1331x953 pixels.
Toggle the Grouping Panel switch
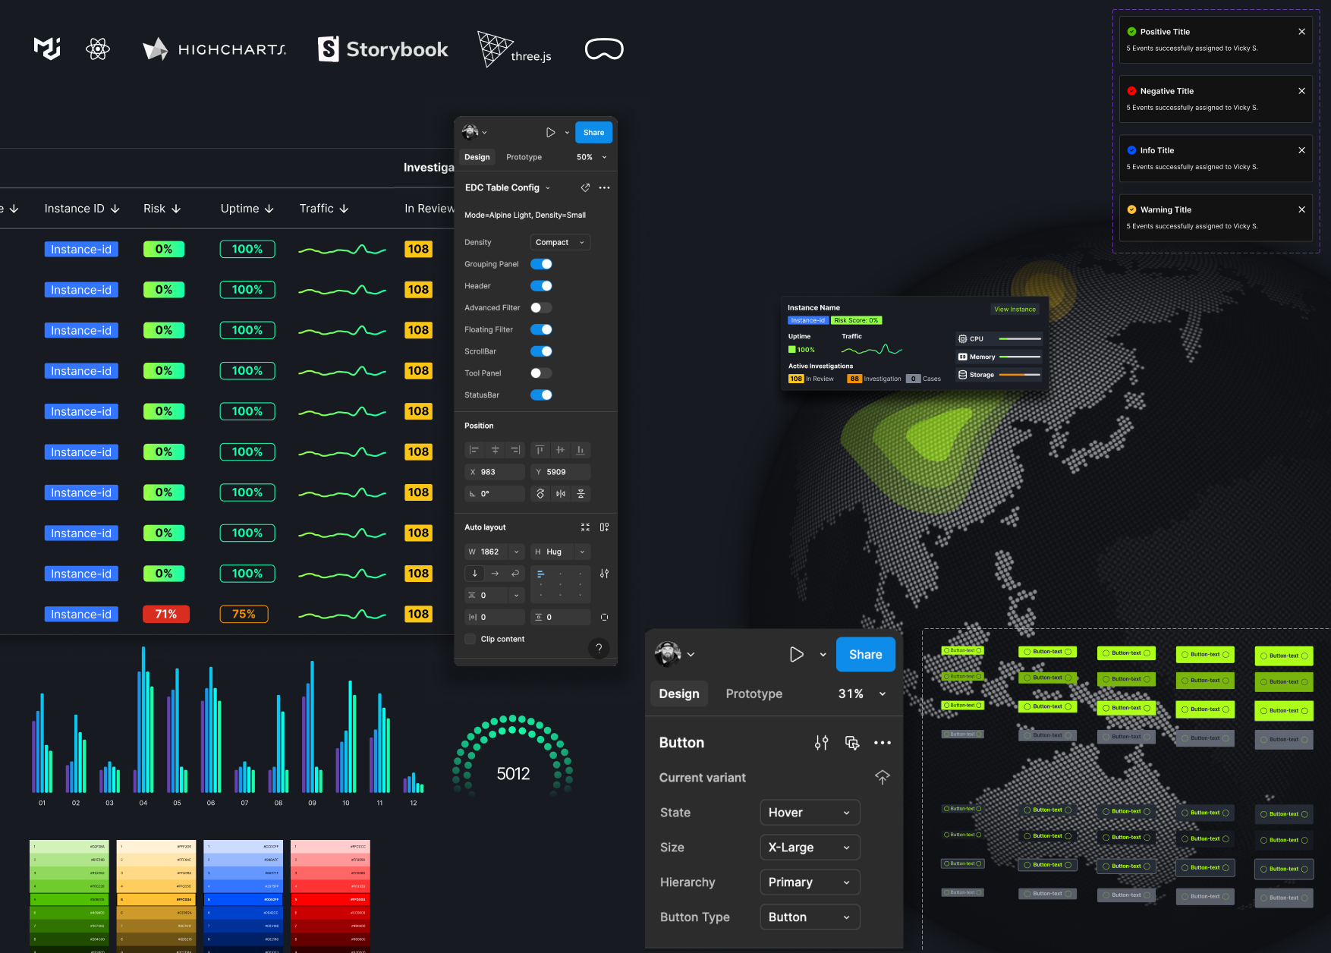click(541, 264)
